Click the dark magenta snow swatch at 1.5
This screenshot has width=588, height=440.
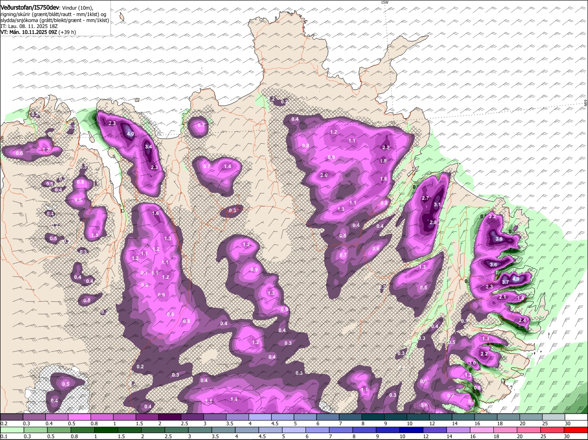click(147, 416)
